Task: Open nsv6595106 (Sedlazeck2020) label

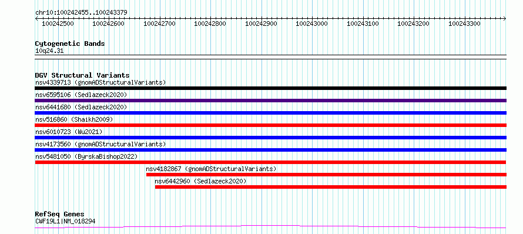Action: (81, 95)
